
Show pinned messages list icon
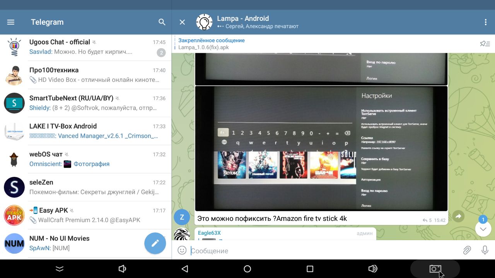click(485, 44)
